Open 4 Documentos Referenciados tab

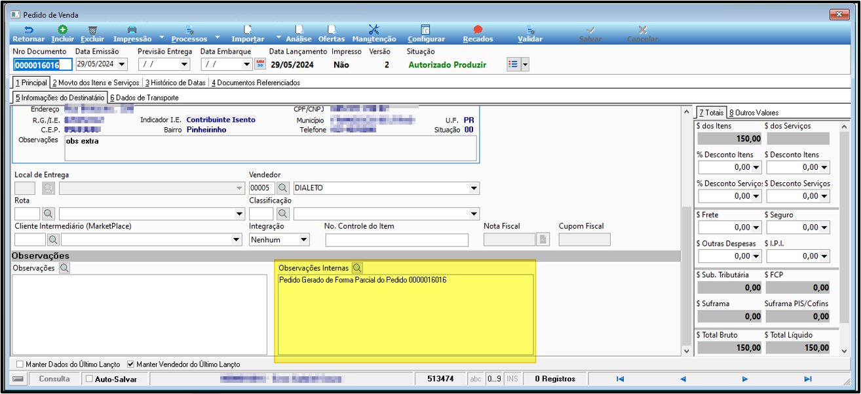256,83
